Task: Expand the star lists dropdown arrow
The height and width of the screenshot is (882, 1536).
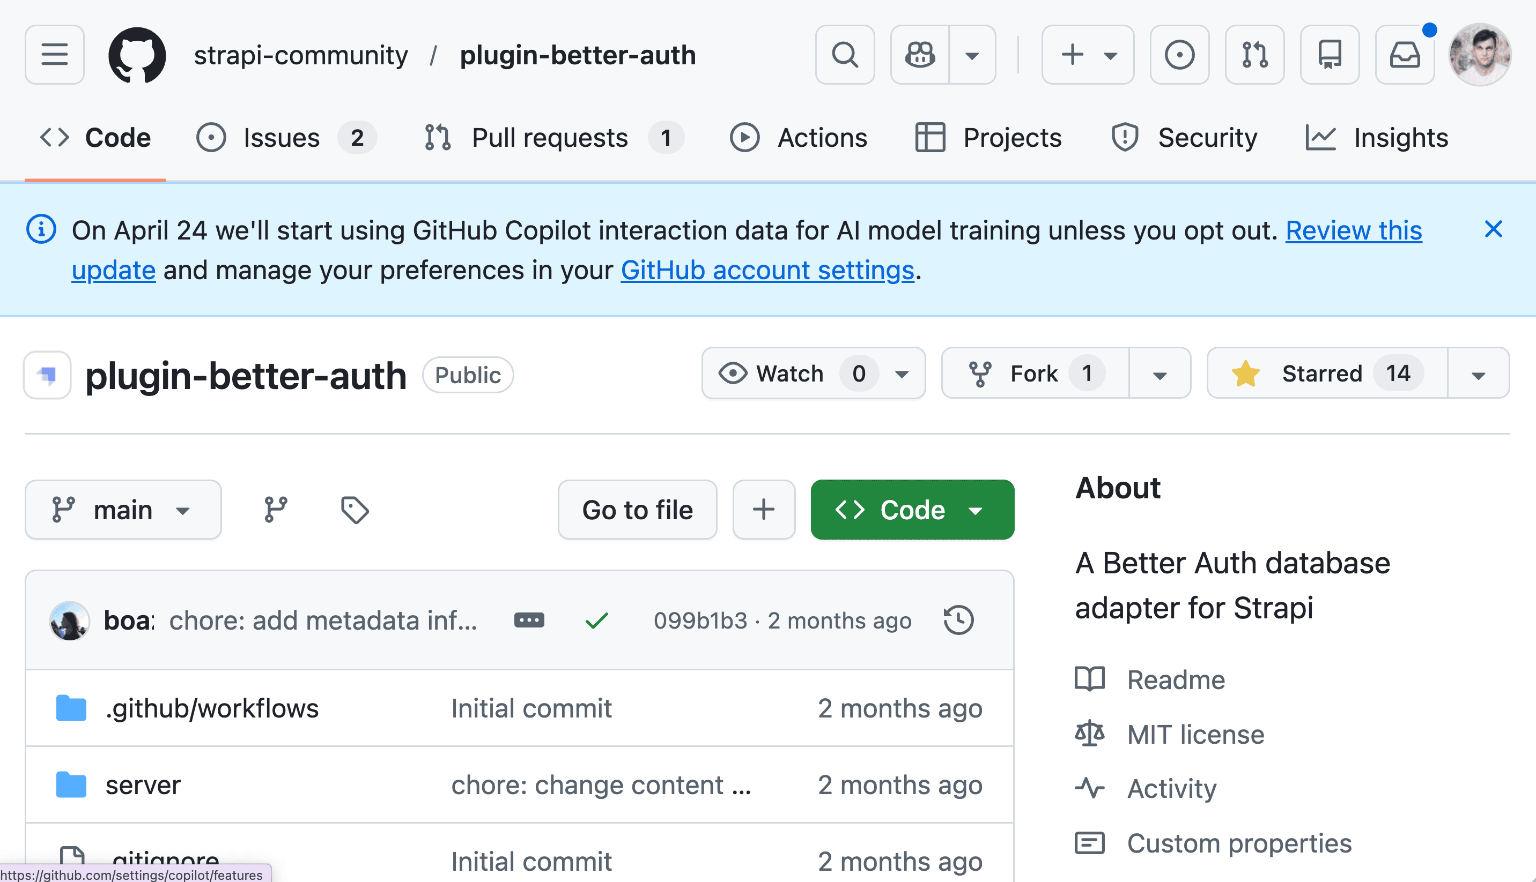Action: [x=1479, y=373]
